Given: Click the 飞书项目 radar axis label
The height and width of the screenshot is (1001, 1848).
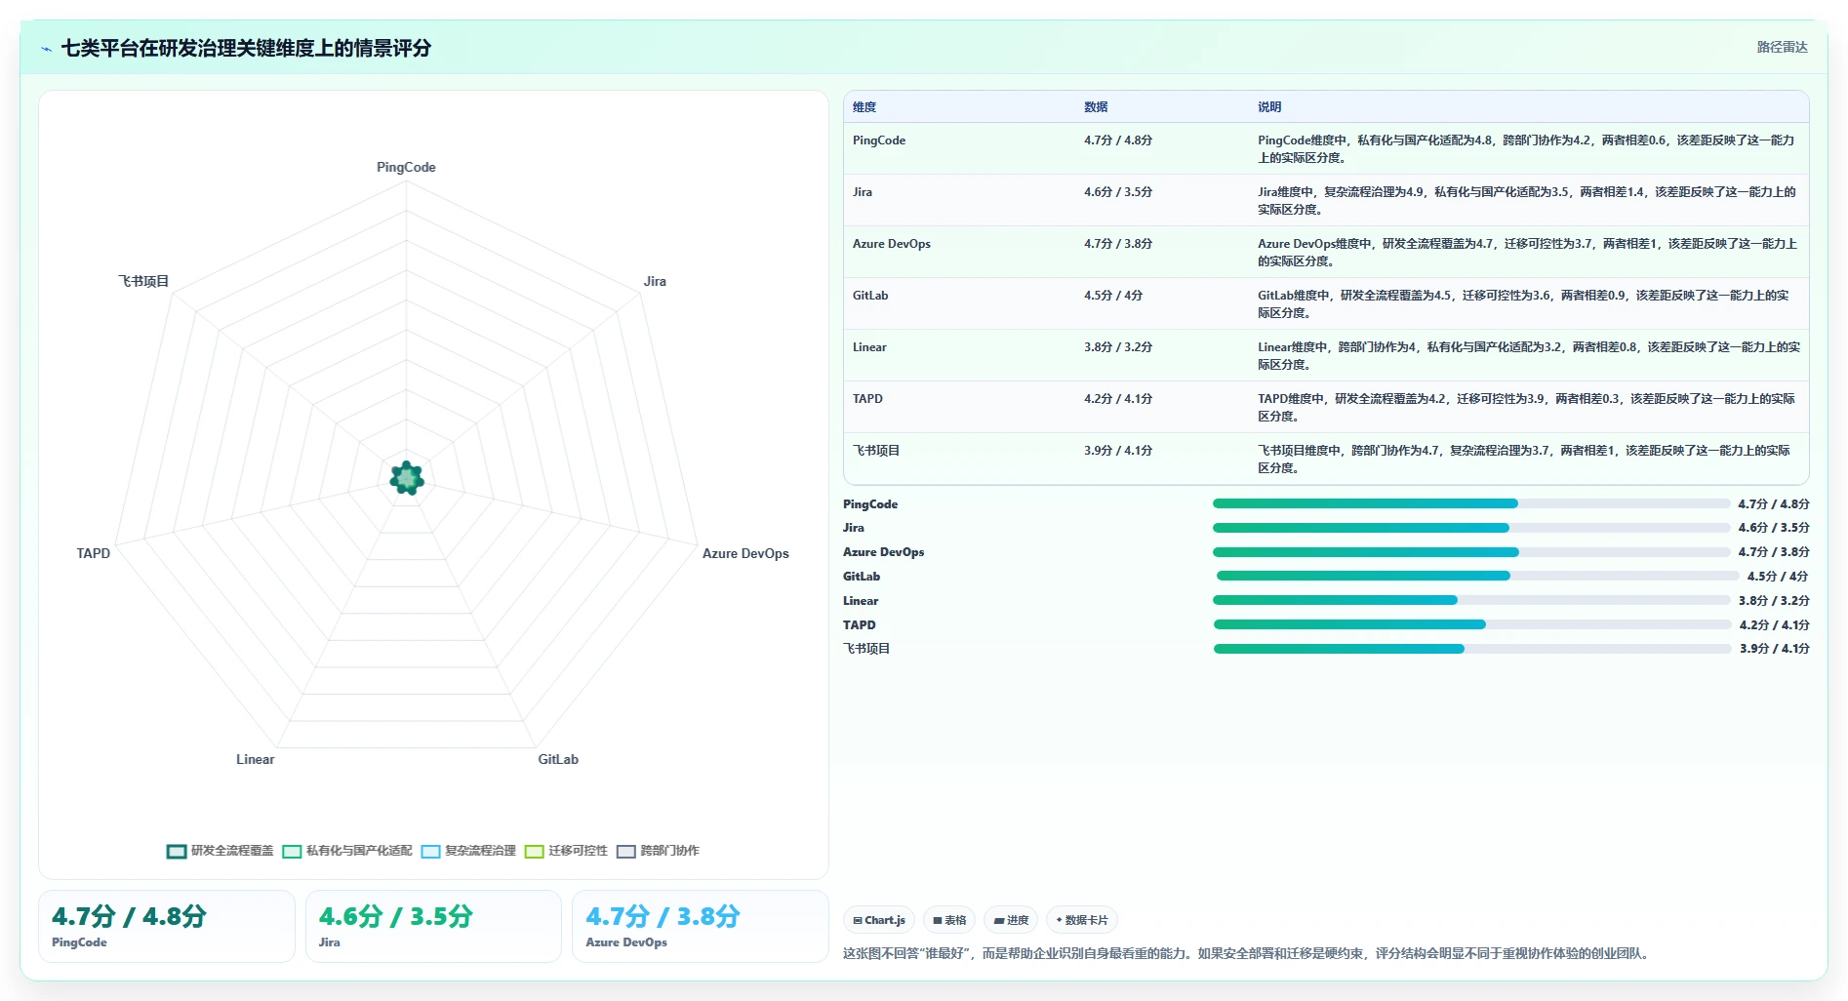Looking at the screenshot, I should [x=143, y=281].
